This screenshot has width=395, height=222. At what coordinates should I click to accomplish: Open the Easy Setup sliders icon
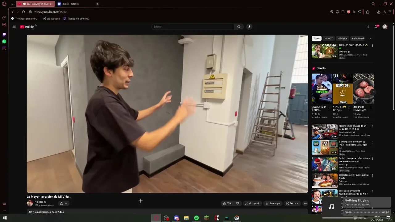pos(390,12)
